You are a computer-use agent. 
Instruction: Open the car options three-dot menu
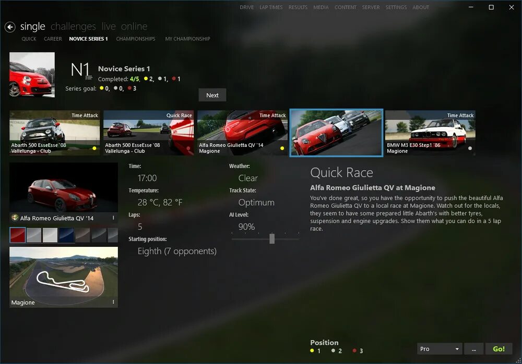pos(113,218)
